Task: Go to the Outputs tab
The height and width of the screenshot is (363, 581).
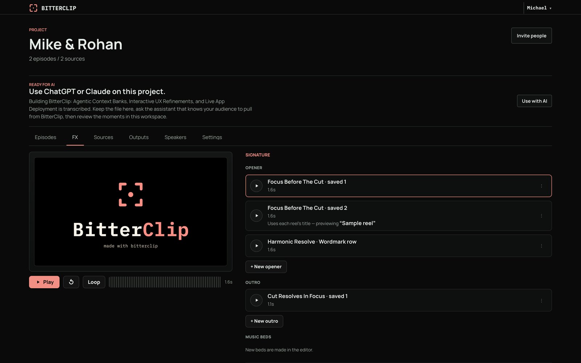Action: tap(139, 137)
